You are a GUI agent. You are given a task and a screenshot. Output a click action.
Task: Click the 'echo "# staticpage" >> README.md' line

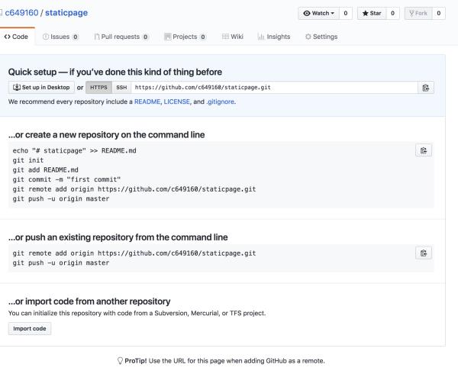pyautogui.click(x=75, y=150)
